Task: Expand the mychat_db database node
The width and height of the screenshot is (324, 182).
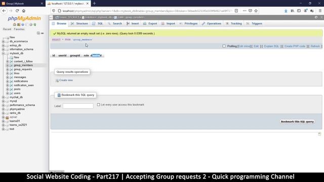Action: 4,97
